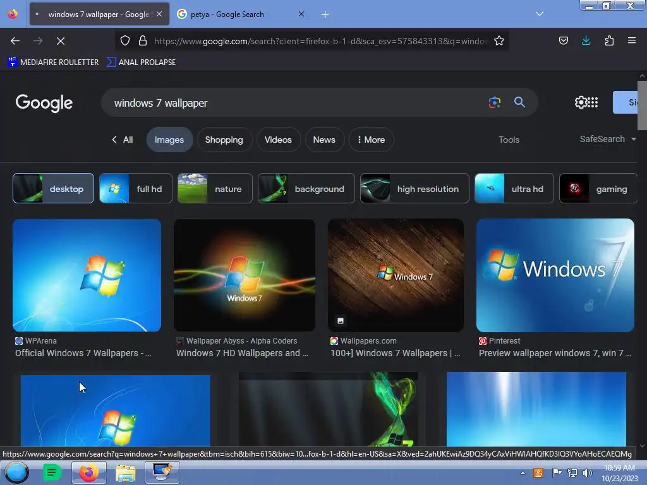Click the page vertical scrollbar
Screen dimensions: 647x485
(642, 105)
